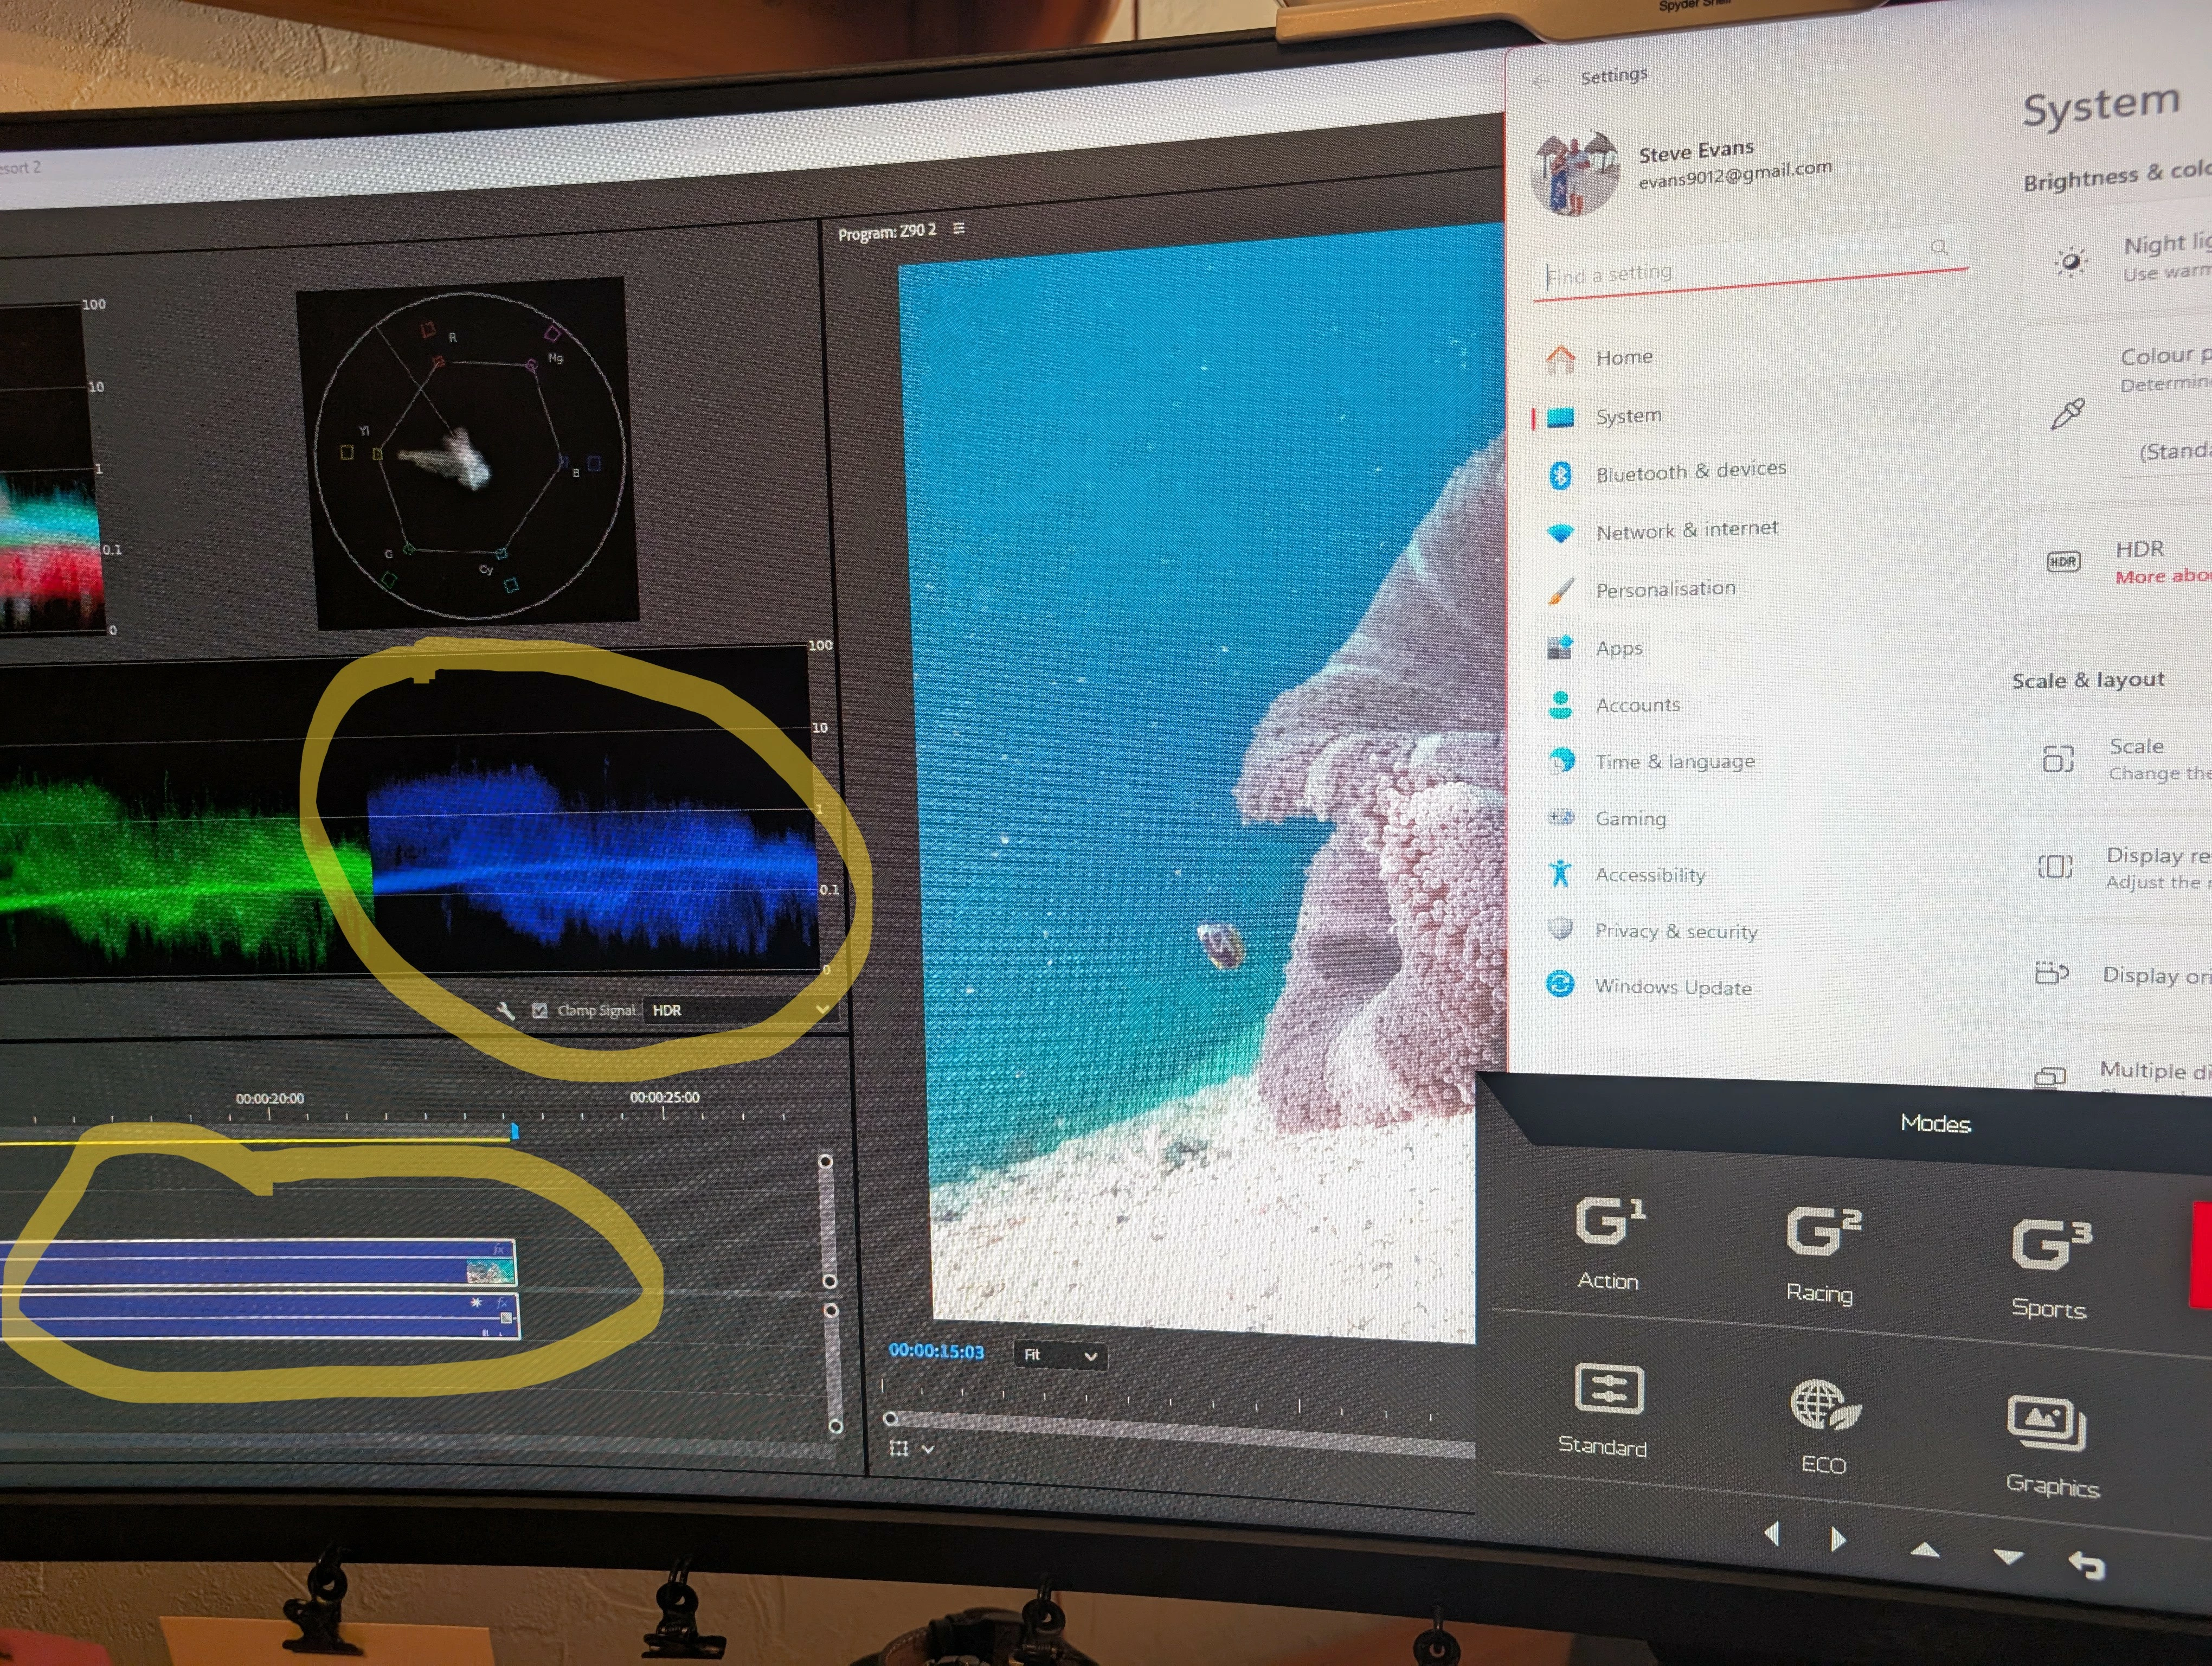This screenshot has width=2212, height=1666.
Task: Click the timeline playhead marker
Action: coord(514,1131)
